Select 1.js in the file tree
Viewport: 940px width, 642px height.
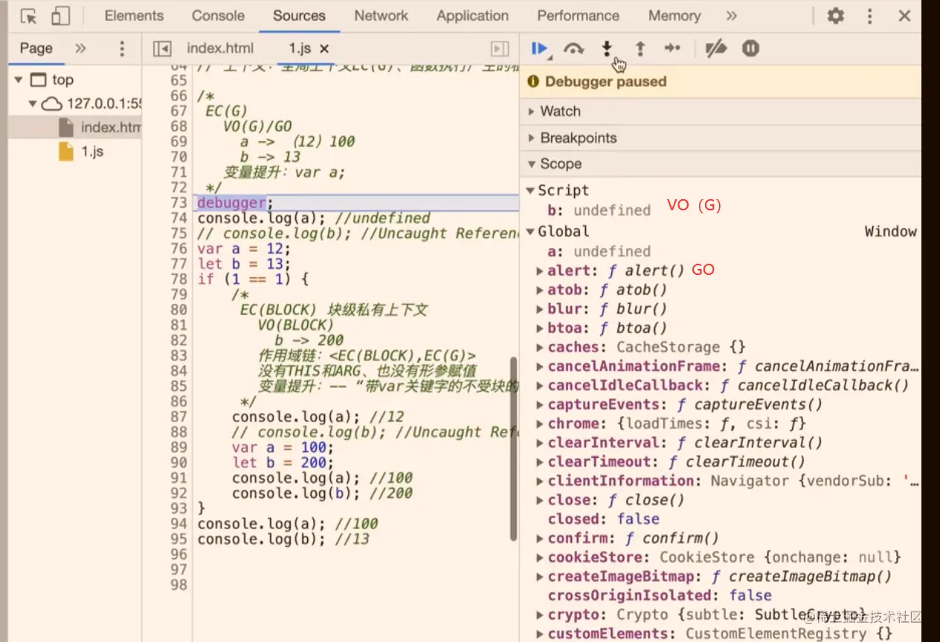pos(91,152)
